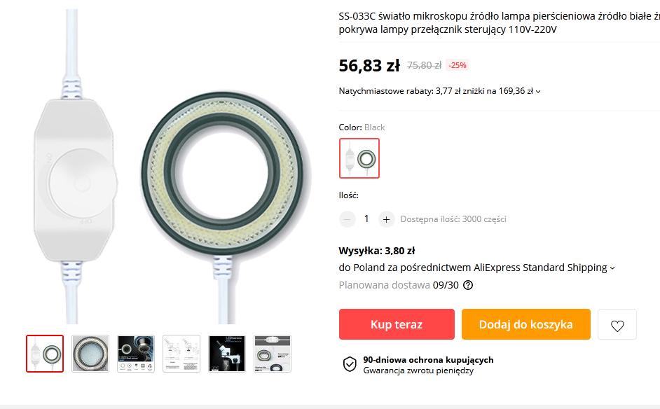Viewport: 660px width, 409px height.
Task: Expand the instant discounts dropdown chevron
Action: (x=538, y=91)
